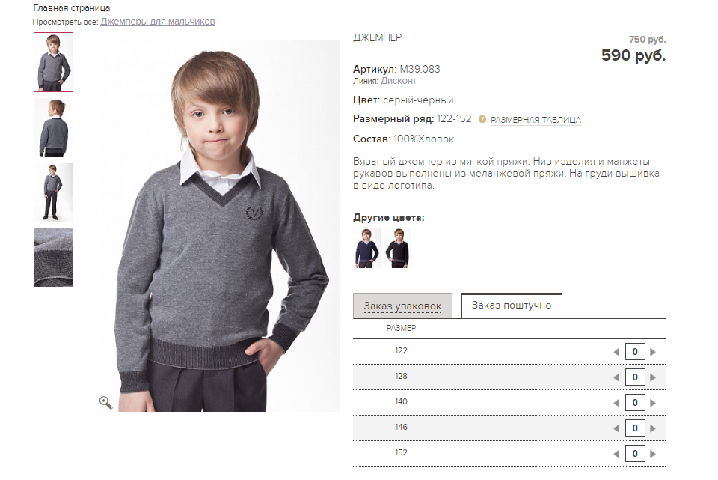Increase quantity for size 152
The image size is (718, 480).
(653, 454)
